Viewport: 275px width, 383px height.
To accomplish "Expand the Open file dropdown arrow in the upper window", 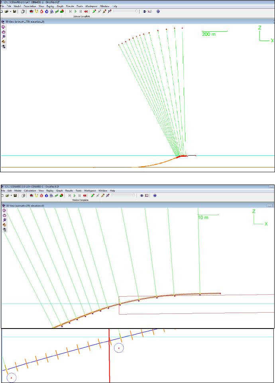I will coord(11,12).
